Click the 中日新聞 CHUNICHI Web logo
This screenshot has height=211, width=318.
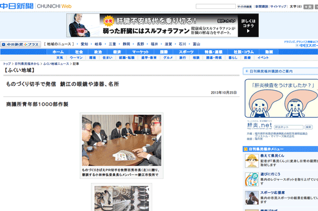(36, 6)
